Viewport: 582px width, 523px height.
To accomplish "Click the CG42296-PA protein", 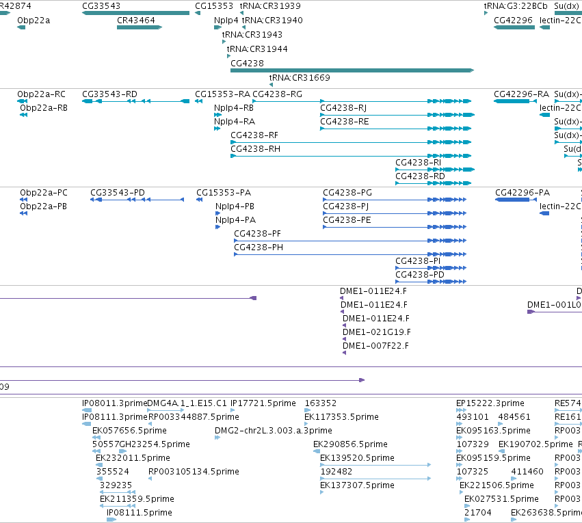I will (516, 200).
